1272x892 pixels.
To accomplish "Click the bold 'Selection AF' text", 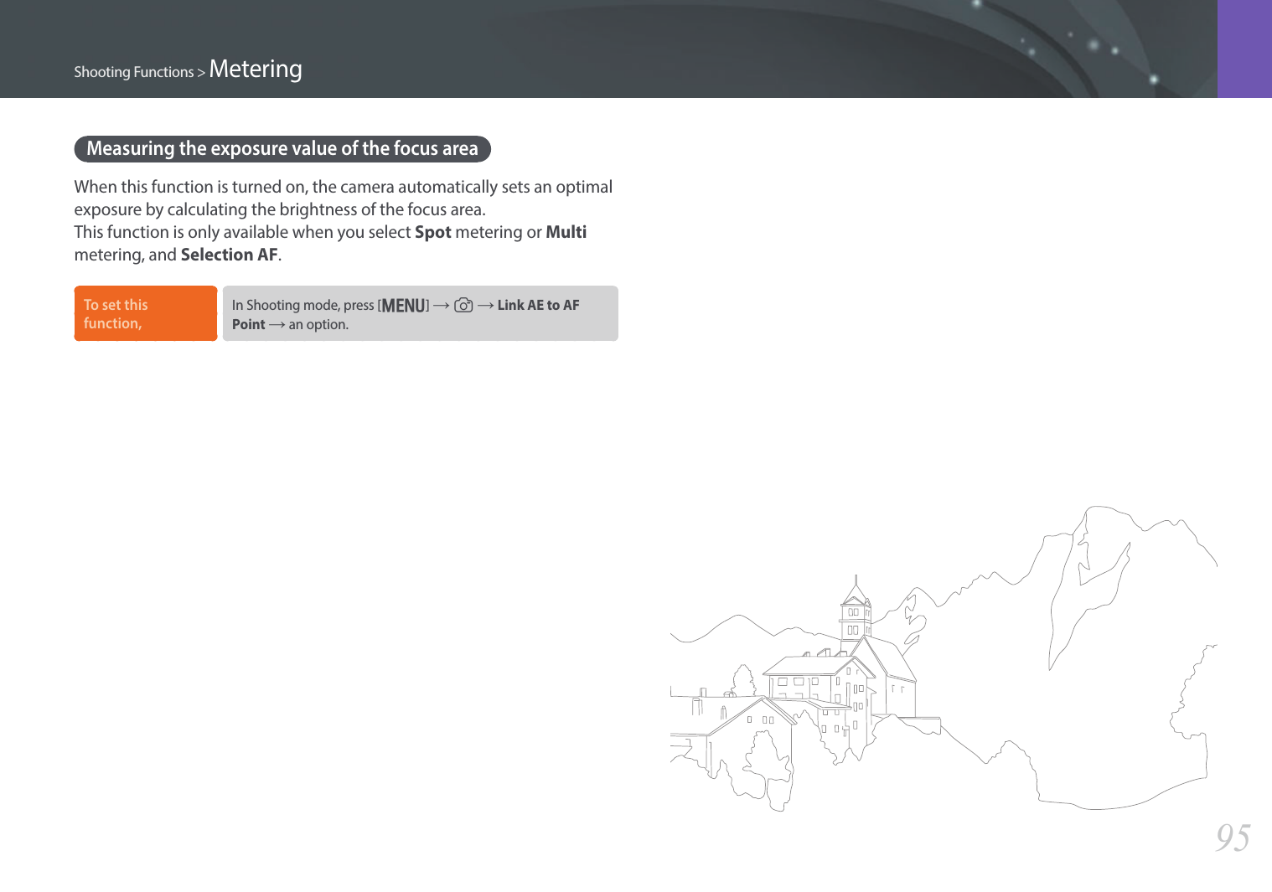I will click(x=229, y=255).
